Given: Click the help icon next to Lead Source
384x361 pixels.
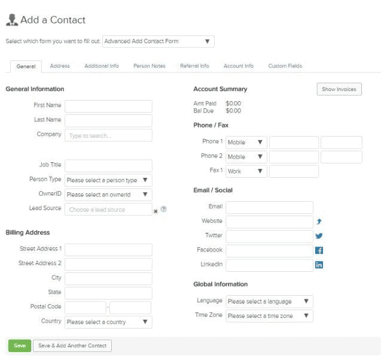Looking at the screenshot, I should (163, 210).
